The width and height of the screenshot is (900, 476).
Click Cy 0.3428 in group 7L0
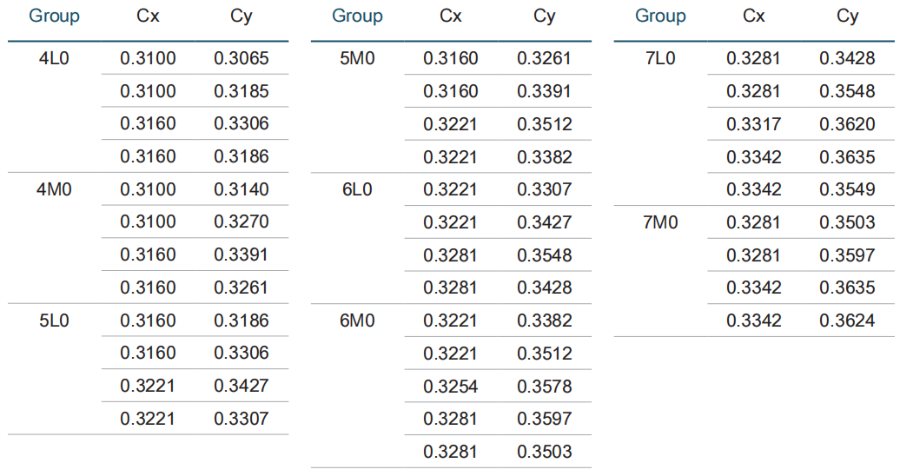coord(847,58)
